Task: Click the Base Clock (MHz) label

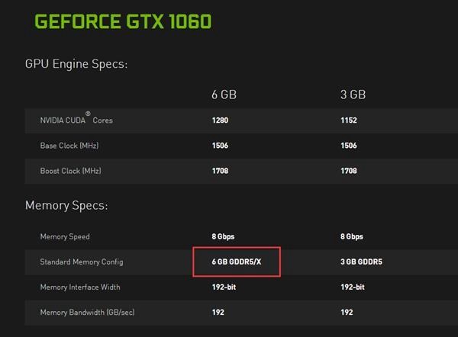Action: pyautogui.click(x=70, y=146)
